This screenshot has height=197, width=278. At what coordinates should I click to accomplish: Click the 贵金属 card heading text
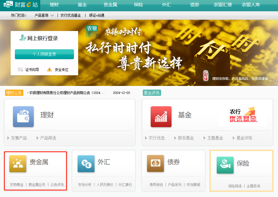tap(39, 162)
